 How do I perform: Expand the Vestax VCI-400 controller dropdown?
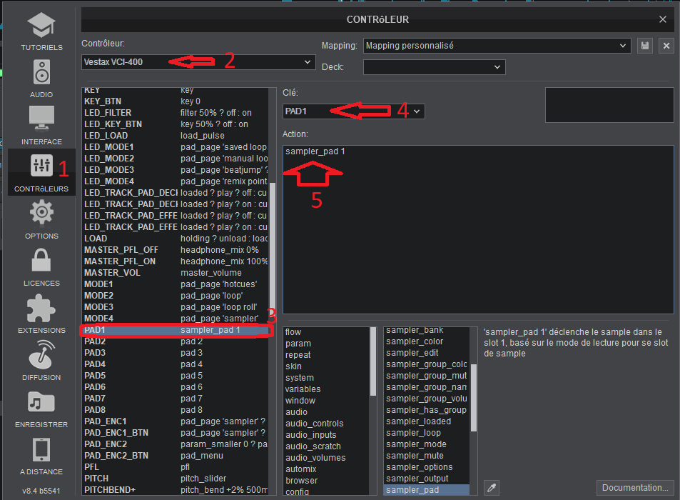[198, 62]
